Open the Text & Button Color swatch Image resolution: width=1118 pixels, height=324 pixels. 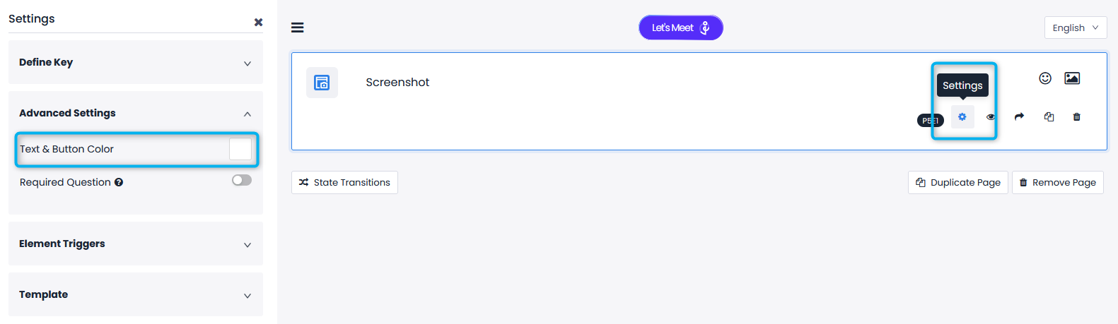(x=240, y=149)
